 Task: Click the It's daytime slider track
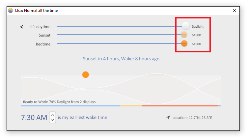coord(120,26)
